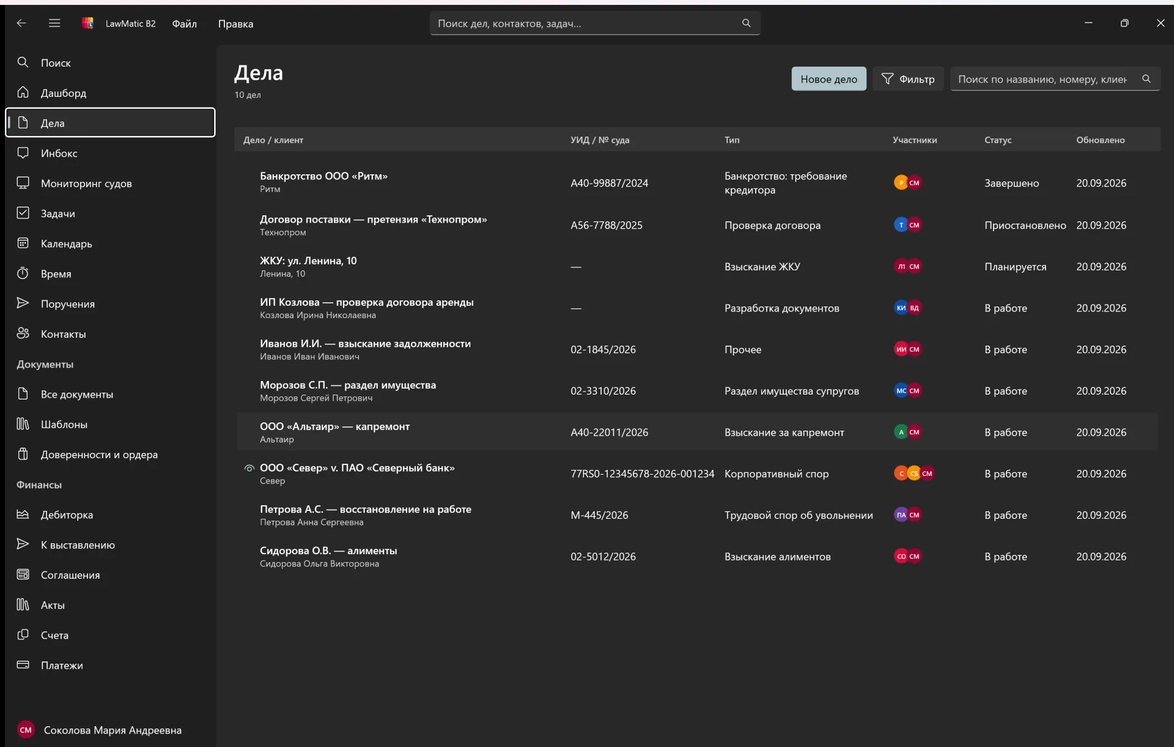
Task: Open the Фильтр filter options
Action: [908, 79]
